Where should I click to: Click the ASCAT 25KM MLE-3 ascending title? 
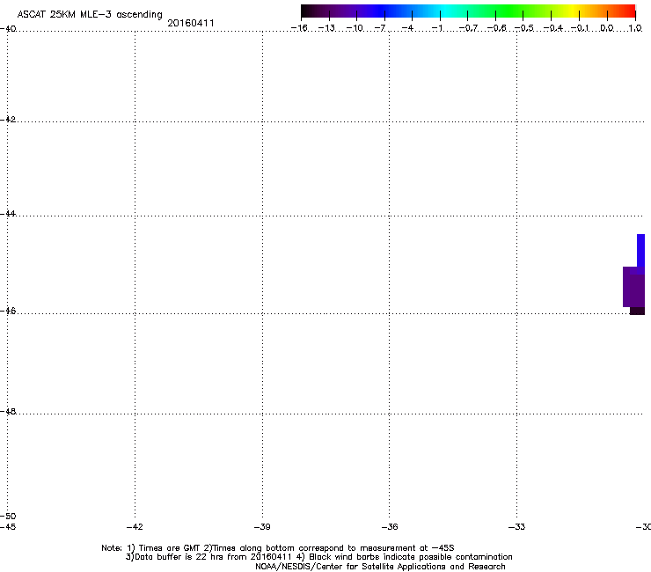pos(90,15)
